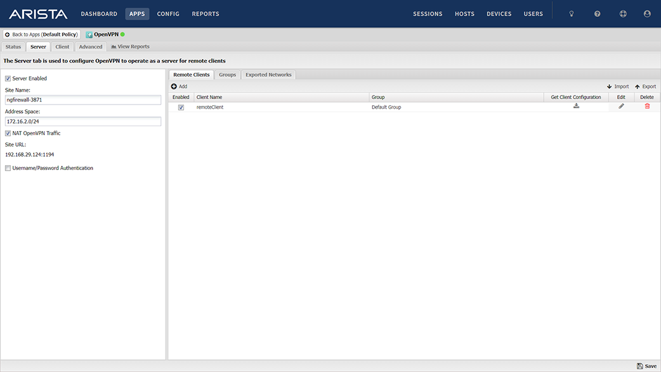This screenshot has height=372, width=661.
Task: Open the Hosts page
Action: pyautogui.click(x=465, y=14)
